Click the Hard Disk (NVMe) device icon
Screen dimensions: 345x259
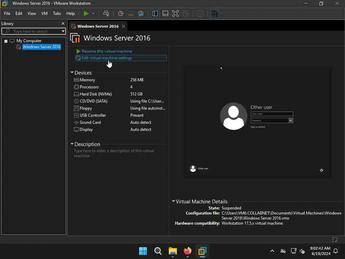[x=76, y=94]
